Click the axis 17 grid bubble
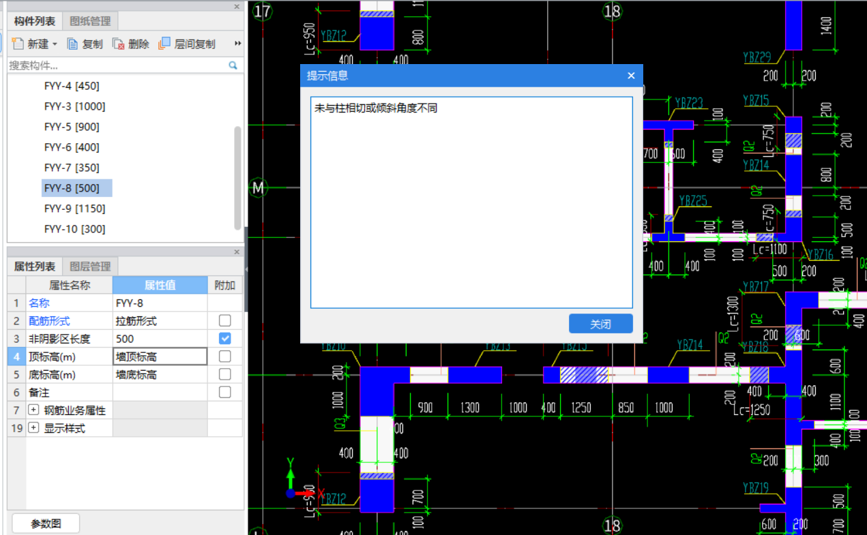The image size is (867, 535). [x=262, y=11]
